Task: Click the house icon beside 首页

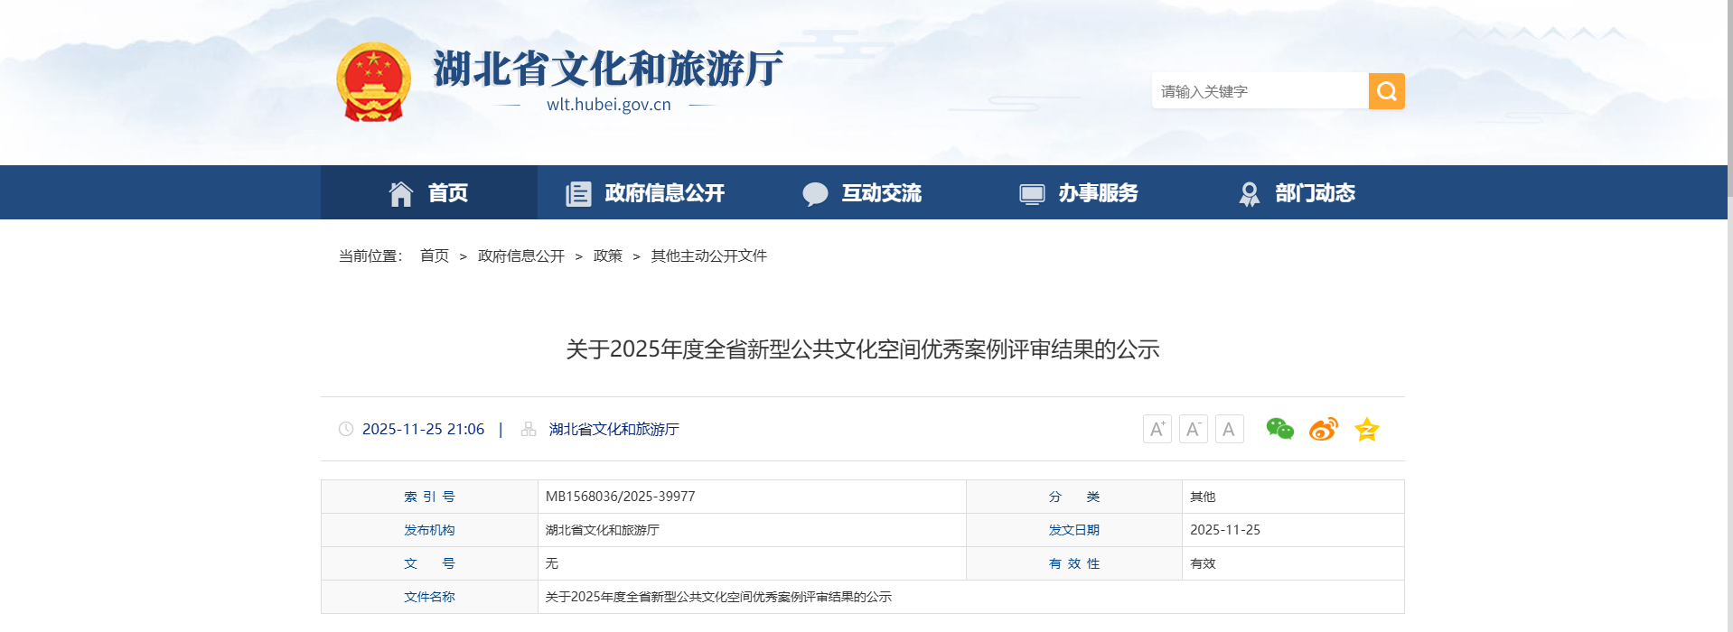Action: click(x=400, y=193)
